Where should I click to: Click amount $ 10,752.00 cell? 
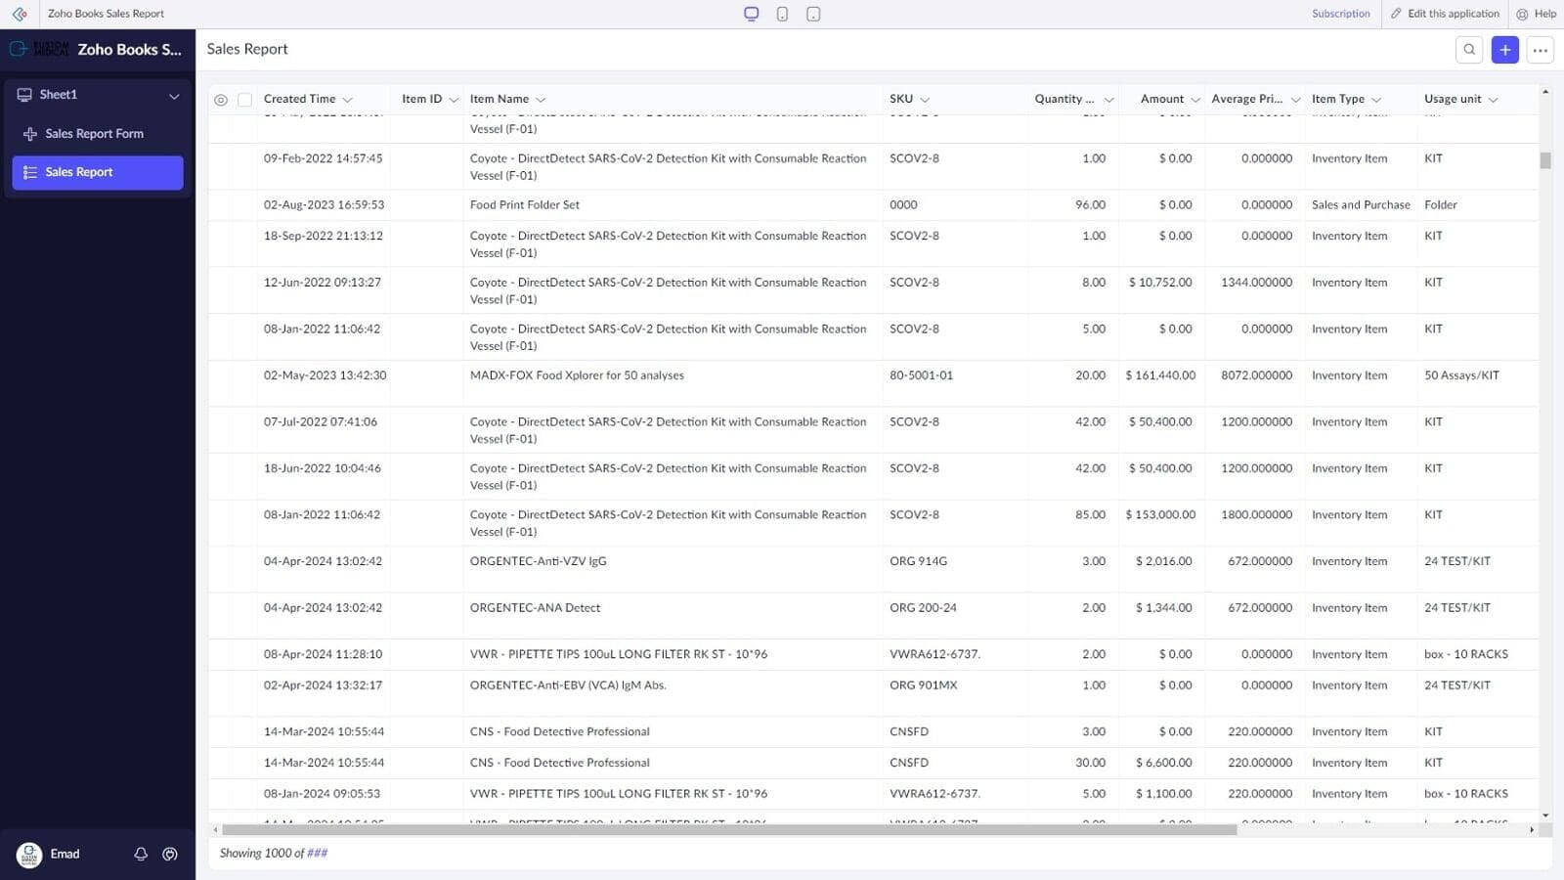pyautogui.click(x=1160, y=283)
